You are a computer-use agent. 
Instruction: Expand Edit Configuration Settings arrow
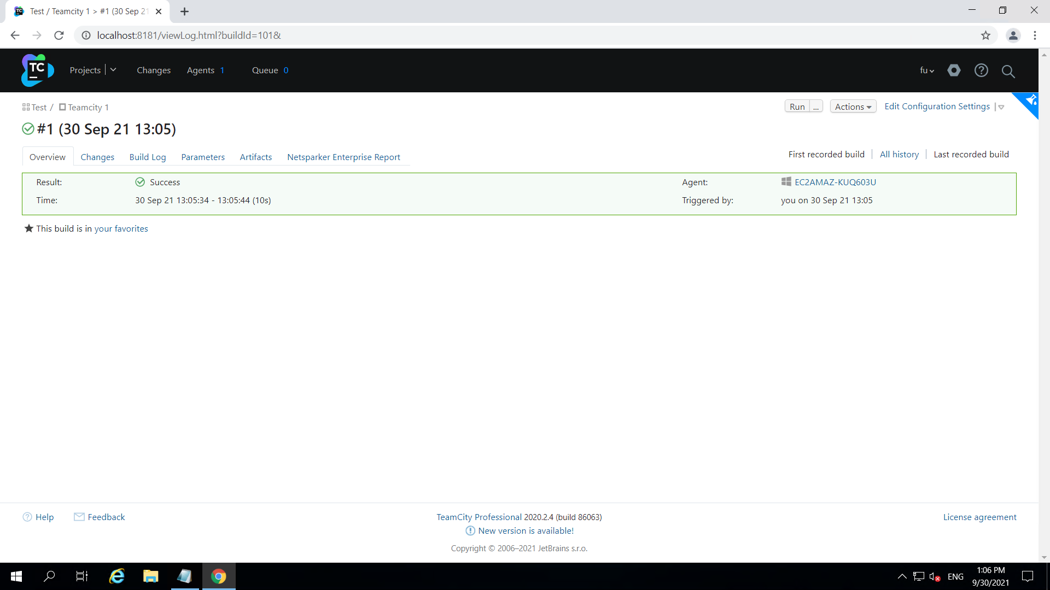[1001, 107]
